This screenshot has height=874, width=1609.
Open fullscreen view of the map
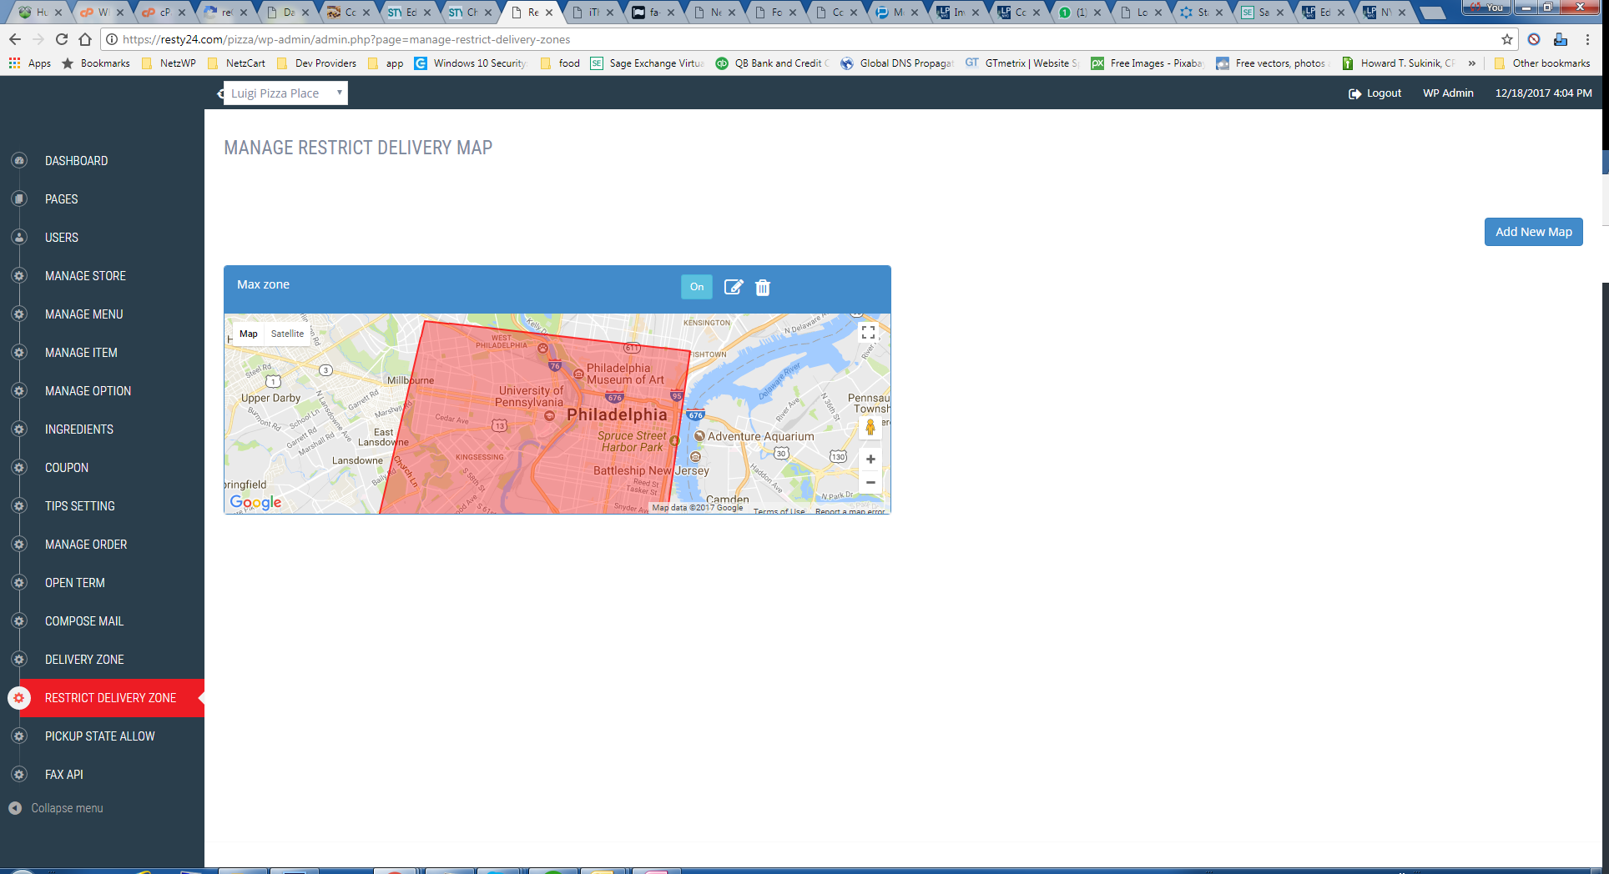[x=868, y=332]
